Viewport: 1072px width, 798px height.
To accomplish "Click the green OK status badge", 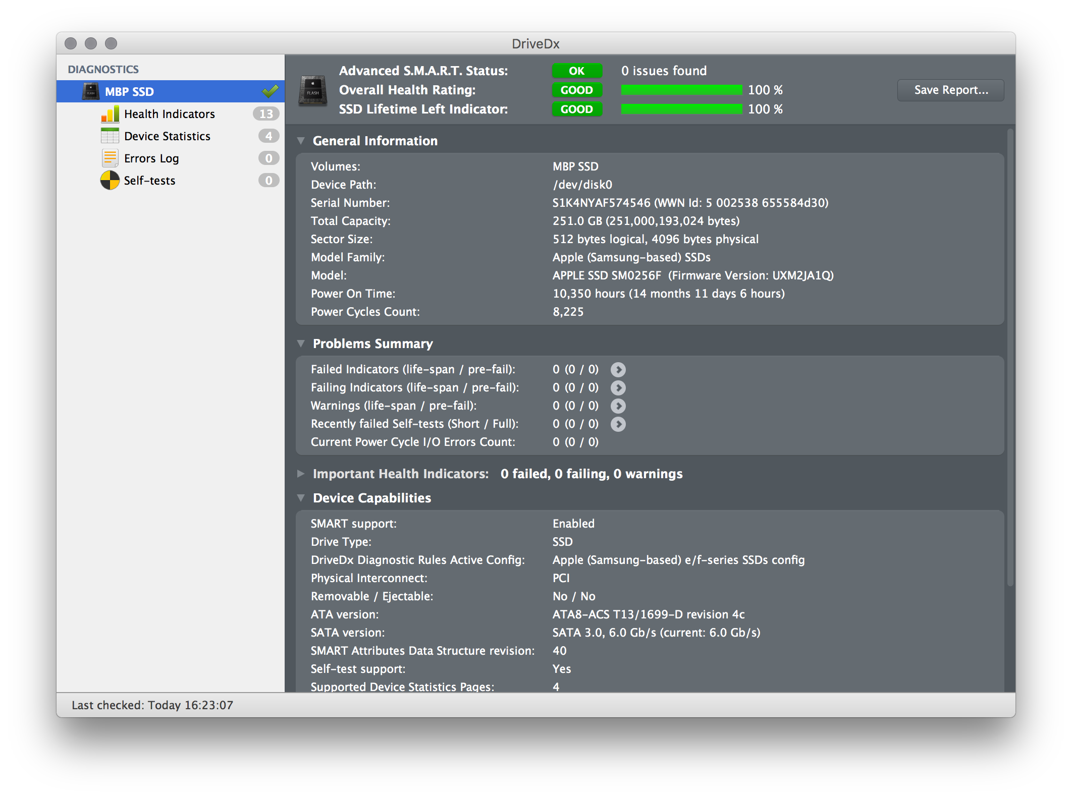I will tap(576, 71).
